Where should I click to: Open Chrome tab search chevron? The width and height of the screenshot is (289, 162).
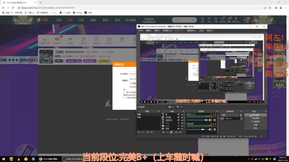[x=265, y=3]
